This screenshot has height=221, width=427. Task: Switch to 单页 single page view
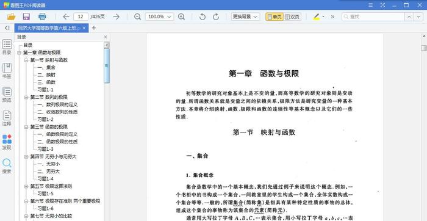click(x=274, y=16)
